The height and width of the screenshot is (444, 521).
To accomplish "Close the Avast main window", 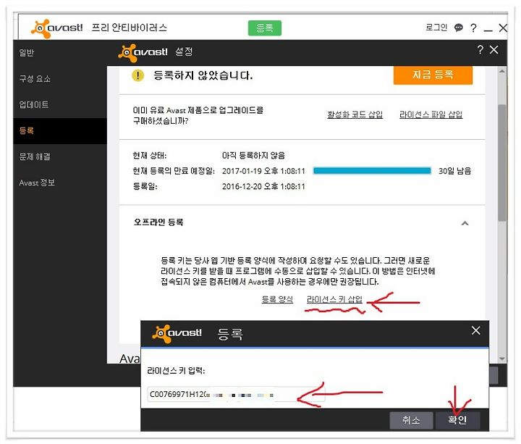I will [503, 28].
